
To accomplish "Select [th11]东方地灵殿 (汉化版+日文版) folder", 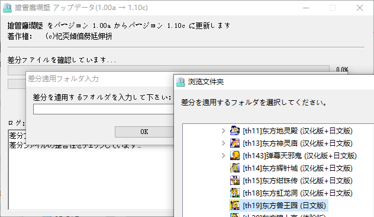I will 298,131.
